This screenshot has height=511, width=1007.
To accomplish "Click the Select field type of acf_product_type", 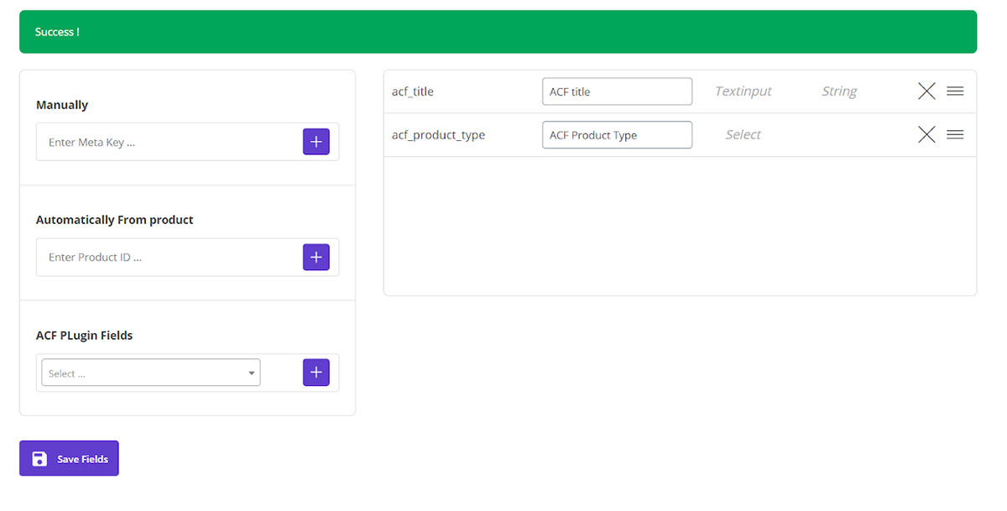I will (x=743, y=134).
